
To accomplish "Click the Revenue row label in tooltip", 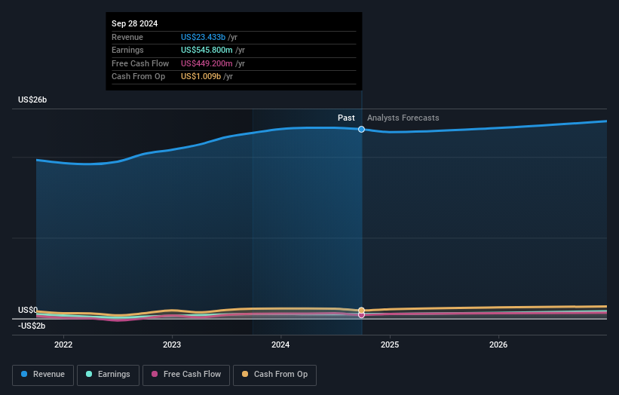I will [x=127, y=37].
